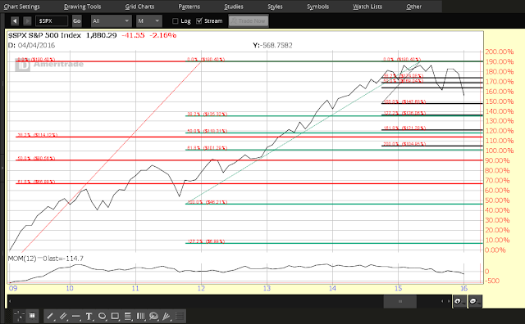Click scrollbar left arrow at chart bottom
This screenshot has height=324, width=525.
click(10, 301)
